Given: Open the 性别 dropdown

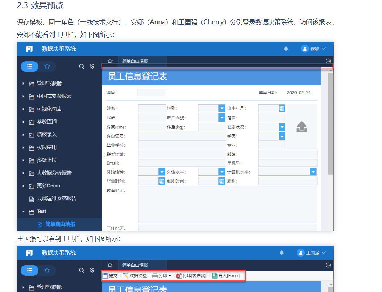Looking at the screenshot, I should click(x=222, y=108).
